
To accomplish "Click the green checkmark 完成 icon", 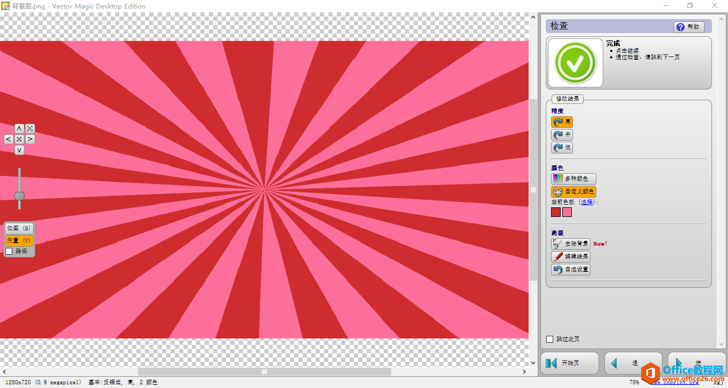I will (x=575, y=62).
